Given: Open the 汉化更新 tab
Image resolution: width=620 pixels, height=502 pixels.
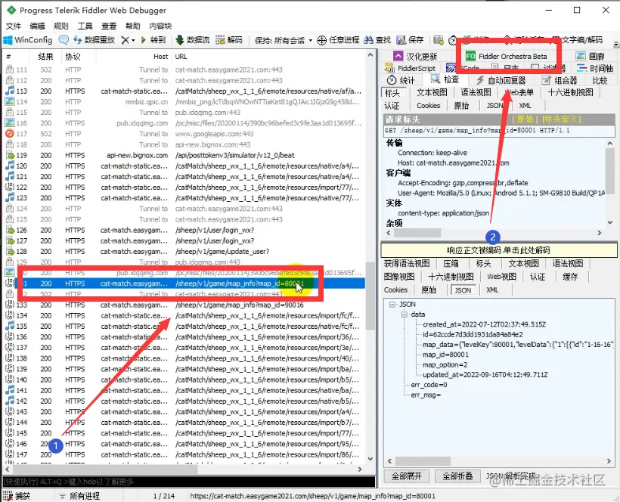Looking at the screenshot, I should coord(416,57).
